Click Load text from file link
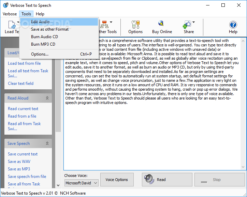The width and height of the screenshot is (247, 197). (x=24, y=63)
